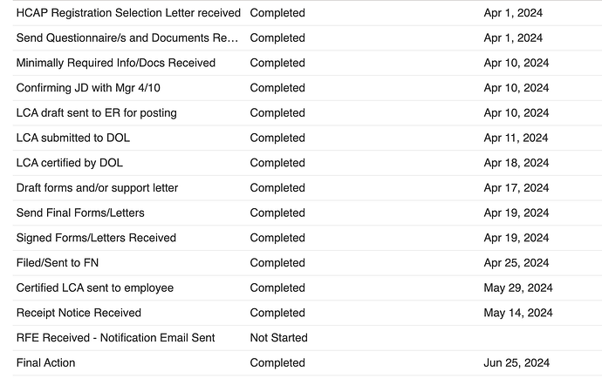
Task: Open RFE Received - Notification Email Sent
Action: 115,337
